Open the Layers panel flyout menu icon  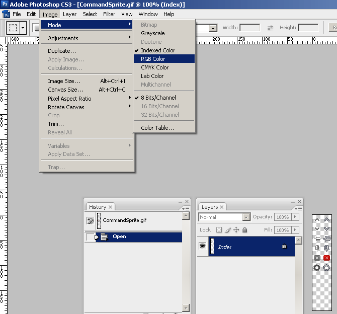300,207
